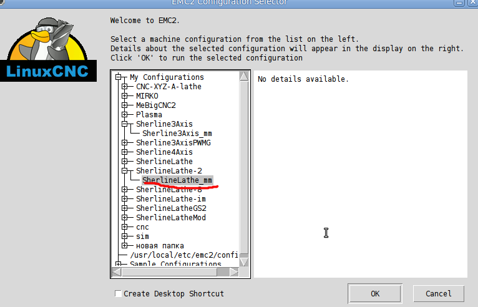Expand the SherlineLathe folder node
The width and height of the screenshot is (478, 307).
[x=124, y=161]
